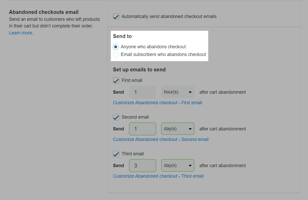Follow Customize Abandoned checkout - Third email link
308x200 pixels.
(158, 176)
